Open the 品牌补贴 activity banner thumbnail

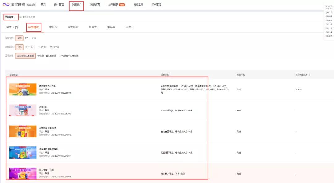click(23, 110)
